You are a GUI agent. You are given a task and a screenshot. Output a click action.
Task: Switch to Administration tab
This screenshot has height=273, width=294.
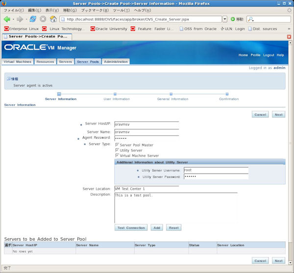click(x=116, y=62)
